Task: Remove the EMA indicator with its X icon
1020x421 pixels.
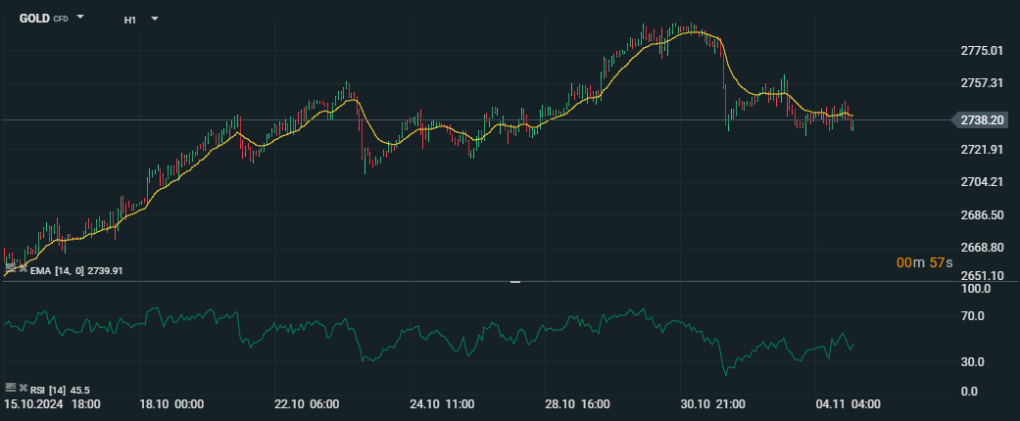Action: 23,268
